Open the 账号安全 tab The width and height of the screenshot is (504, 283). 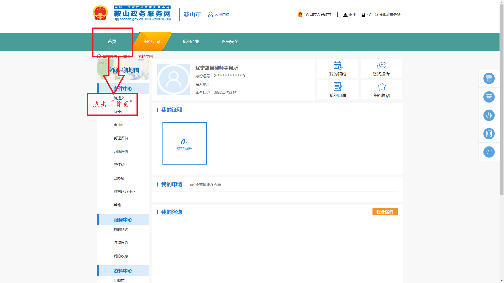[230, 41]
